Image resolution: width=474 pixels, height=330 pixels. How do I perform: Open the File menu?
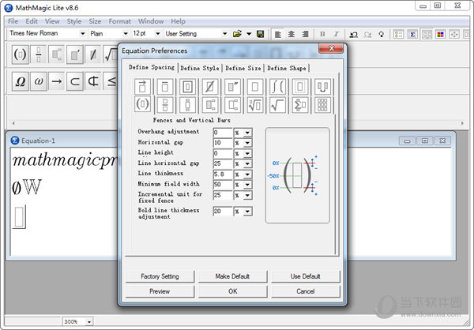[x=13, y=21]
